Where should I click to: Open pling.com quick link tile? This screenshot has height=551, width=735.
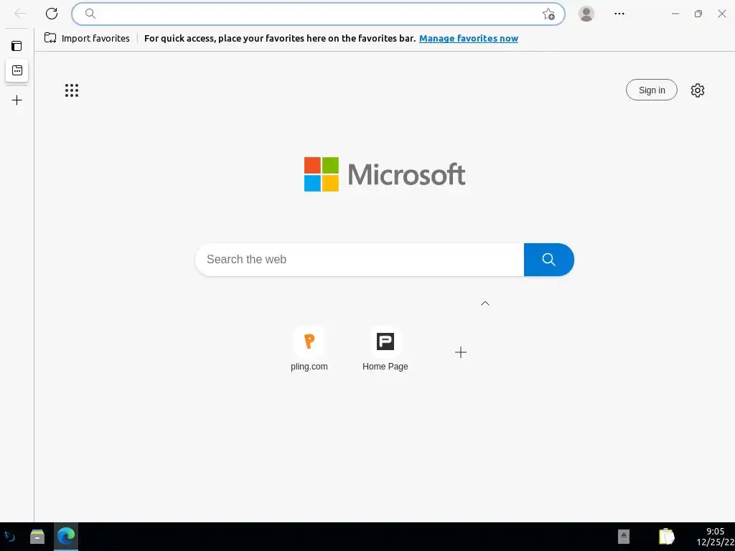coord(309,349)
